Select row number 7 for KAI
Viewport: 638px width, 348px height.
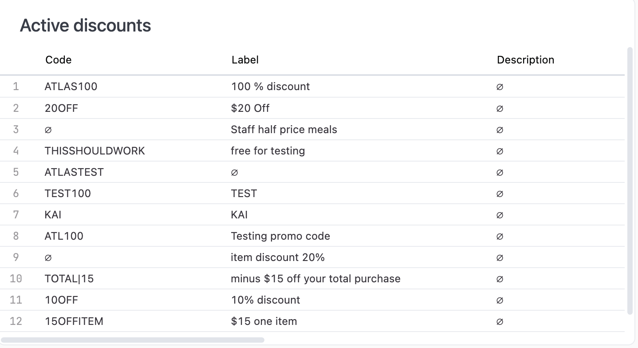pyautogui.click(x=16, y=215)
